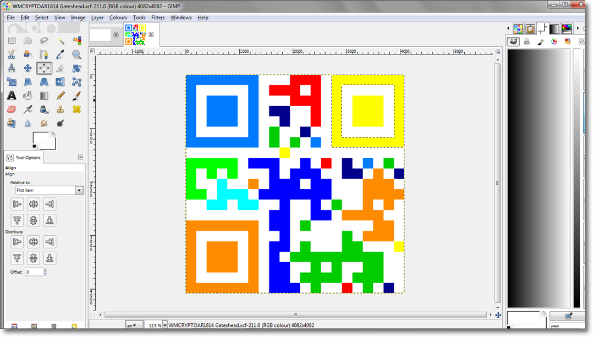Open the image menu at ruler corner
594x338 pixels.
[92, 51]
